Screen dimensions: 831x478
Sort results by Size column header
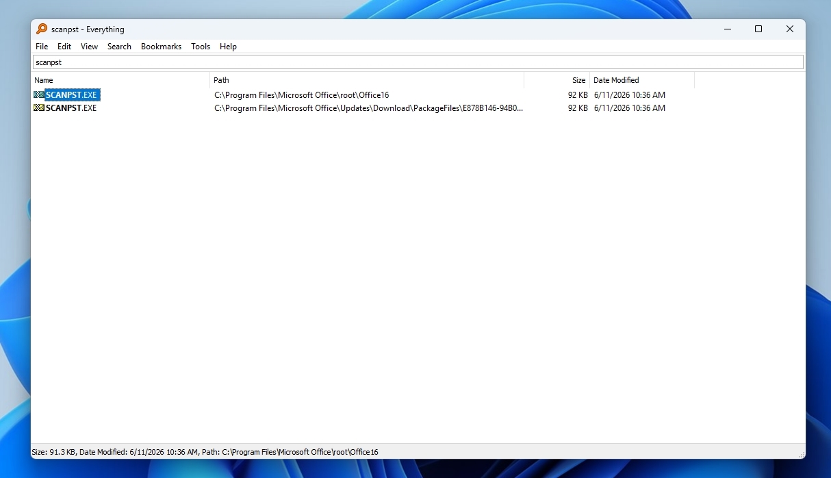pyautogui.click(x=557, y=80)
